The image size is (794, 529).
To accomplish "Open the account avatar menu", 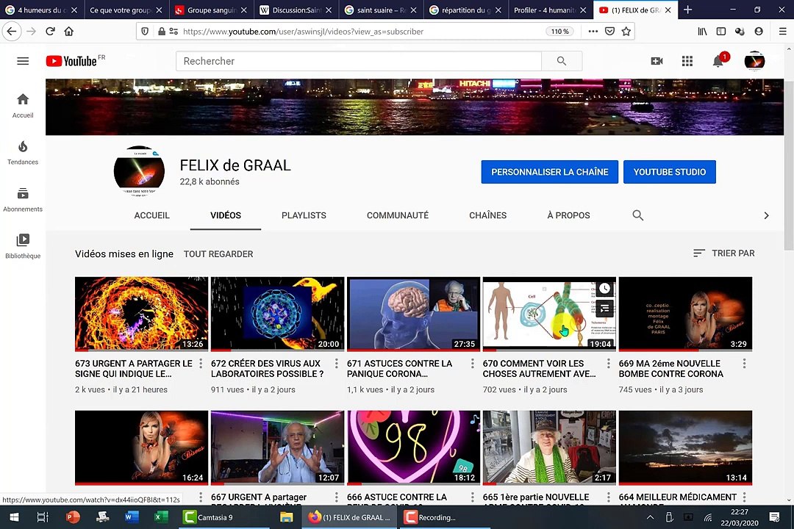I will [x=754, y=61].
